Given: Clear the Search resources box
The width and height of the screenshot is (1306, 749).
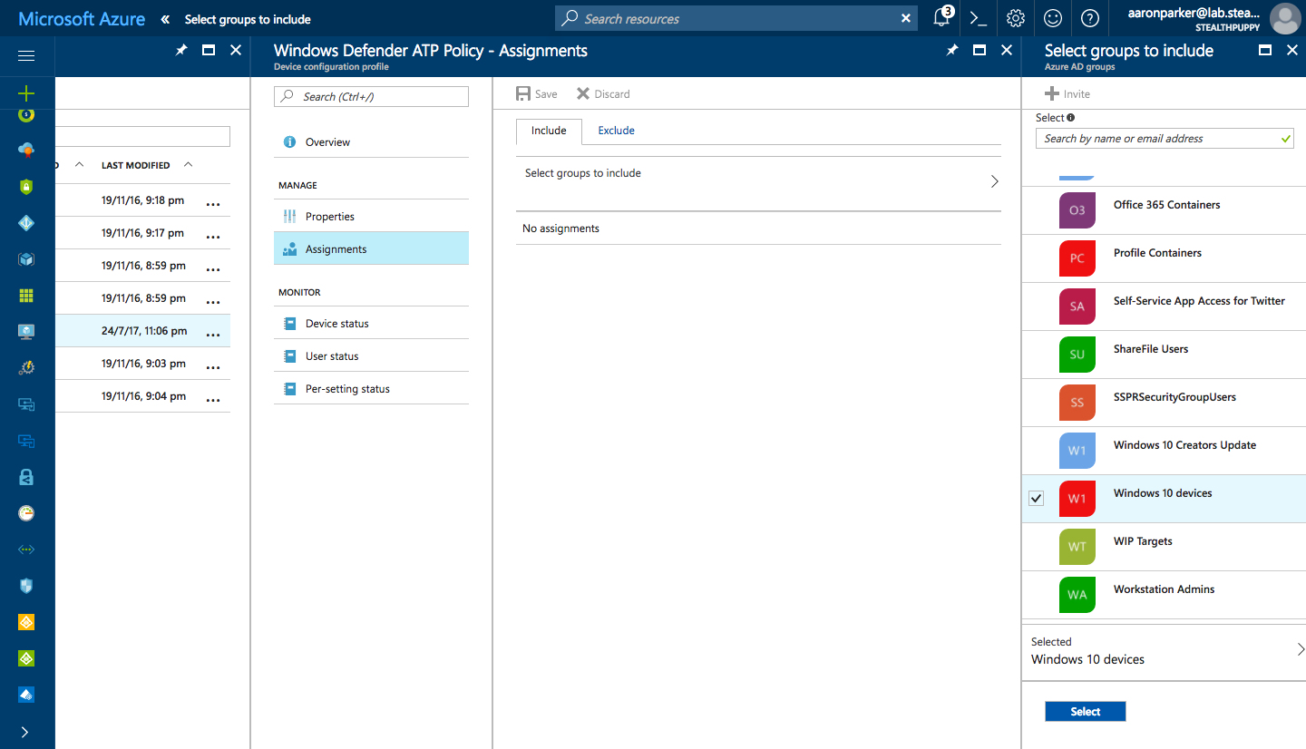Looking at the screenshot, I should (906, 18).
